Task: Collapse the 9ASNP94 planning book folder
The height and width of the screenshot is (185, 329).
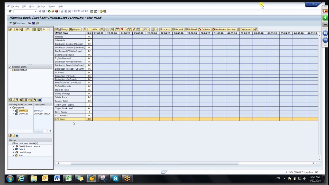Action: [x=11, y=108]
